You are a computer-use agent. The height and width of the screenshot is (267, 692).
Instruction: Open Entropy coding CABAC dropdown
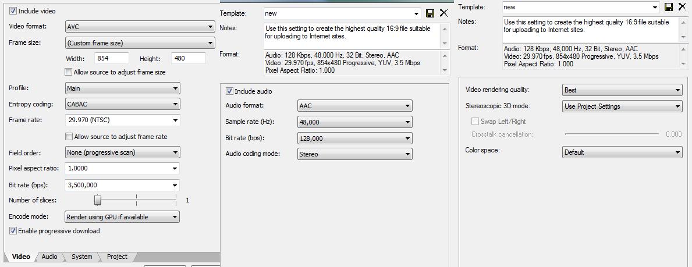coord(122,105)
